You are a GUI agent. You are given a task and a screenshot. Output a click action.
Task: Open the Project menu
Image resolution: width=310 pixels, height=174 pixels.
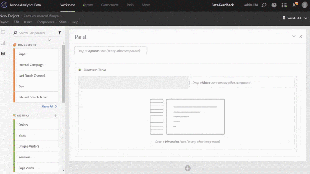click(x=4, y=22)
